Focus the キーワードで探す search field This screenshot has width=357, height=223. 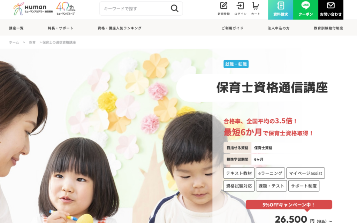[136, 9]
